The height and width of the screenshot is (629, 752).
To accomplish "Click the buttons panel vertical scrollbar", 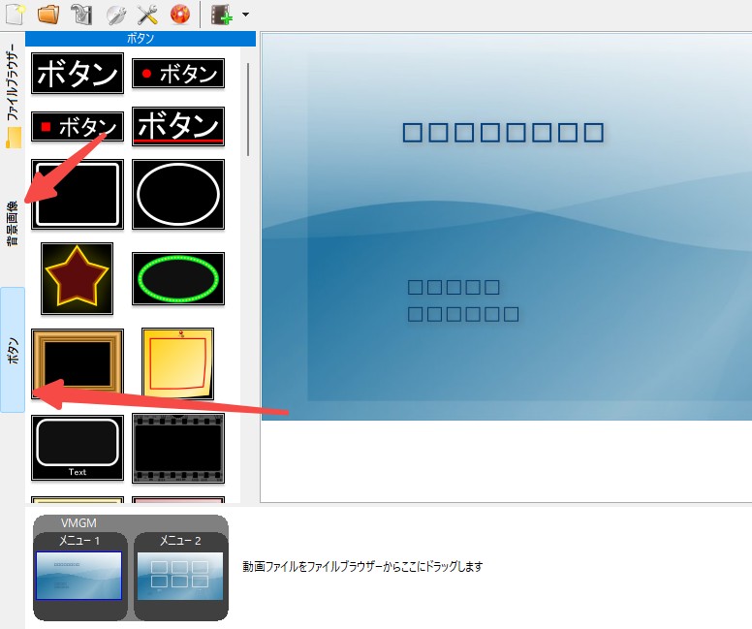I will pyautogui.click(x=248, y=110).
